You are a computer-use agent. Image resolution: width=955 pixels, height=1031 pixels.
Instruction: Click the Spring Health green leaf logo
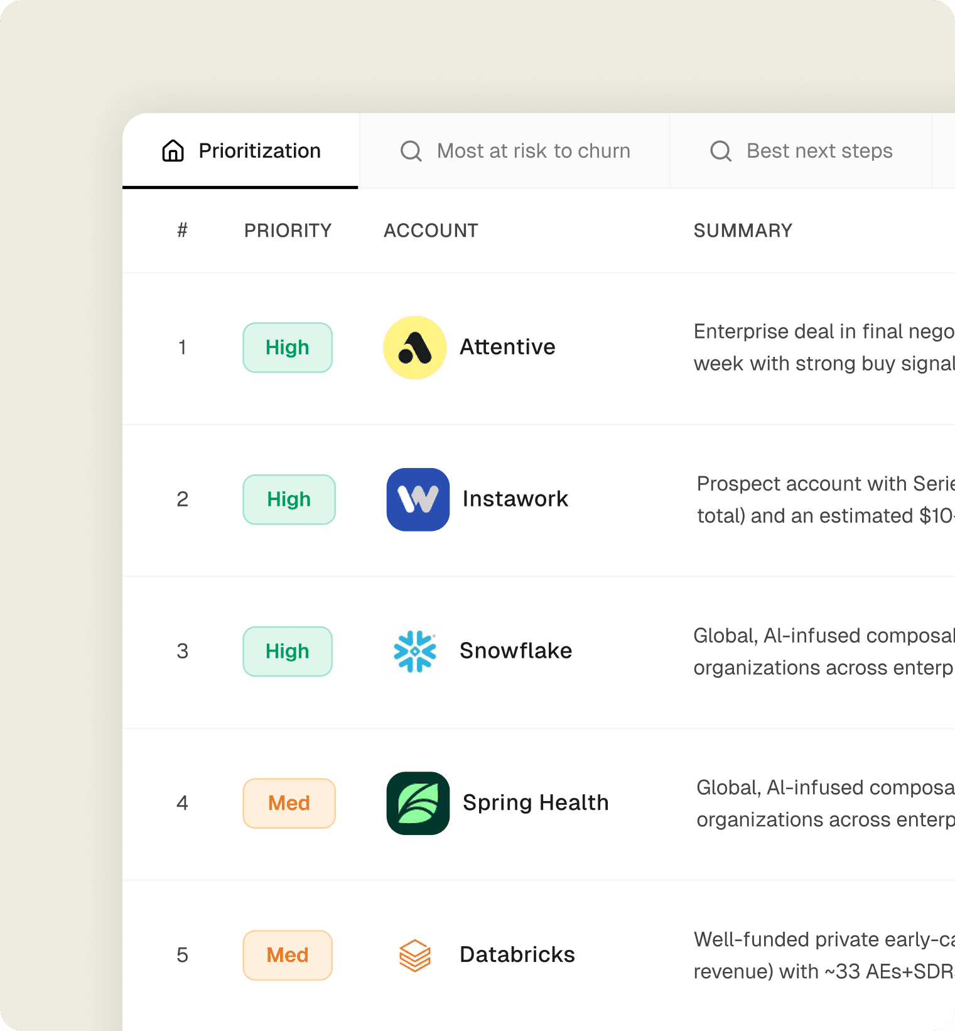418,804
